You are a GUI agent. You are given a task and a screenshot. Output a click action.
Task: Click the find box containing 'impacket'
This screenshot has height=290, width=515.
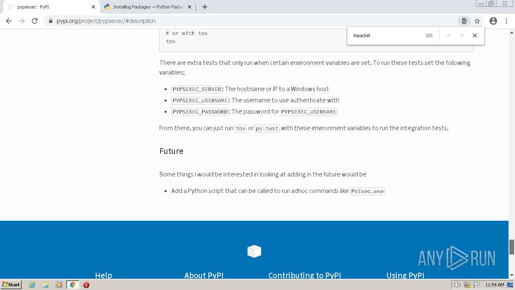tap(386, 35)
